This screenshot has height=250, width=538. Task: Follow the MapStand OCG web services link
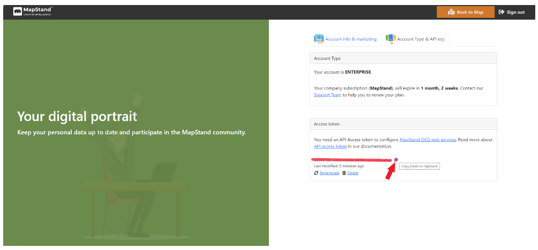pyautogui.click(x=427, y=140)
